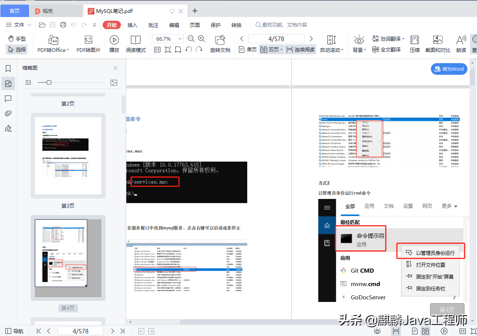Add new tab with plus button
The image size is (477, 336).
pyautogui.click(x=195, y=11)
